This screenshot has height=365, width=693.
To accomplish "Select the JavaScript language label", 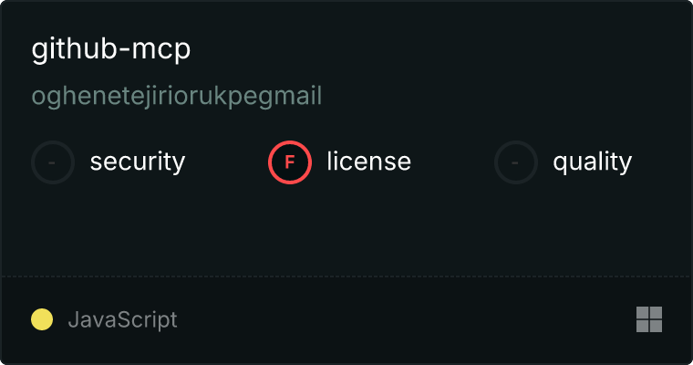I will pos(122,319).
